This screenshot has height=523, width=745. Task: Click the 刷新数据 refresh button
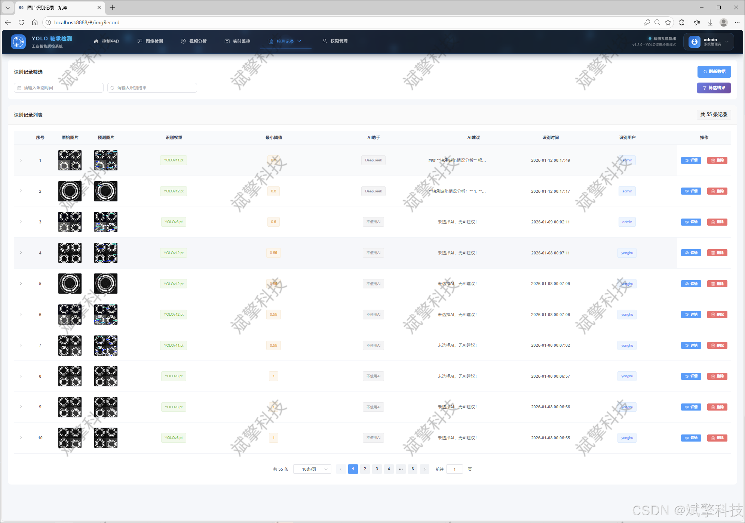[714, 71]
